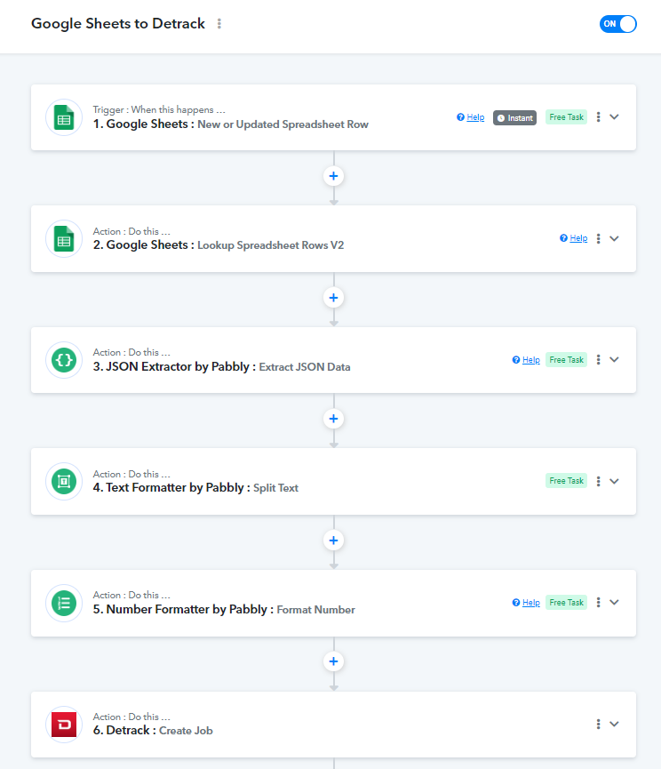Open Help link for Number Formatter step
Image resolution: width=661 pixels, height=769 pixels.
[526, 603]
